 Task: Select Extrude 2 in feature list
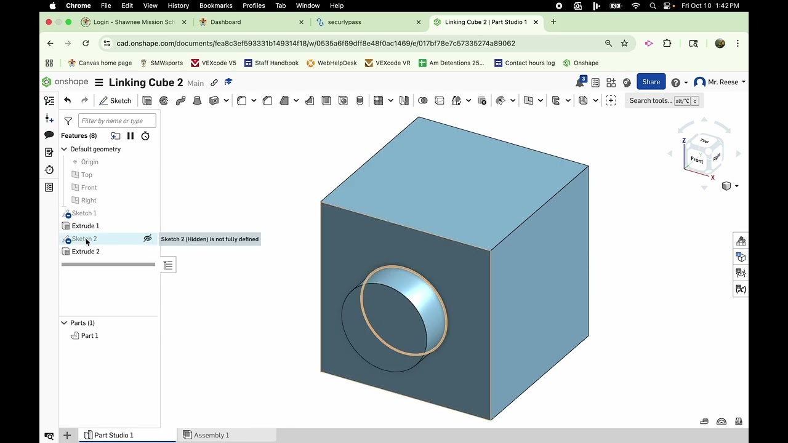(x=86, y=252)
